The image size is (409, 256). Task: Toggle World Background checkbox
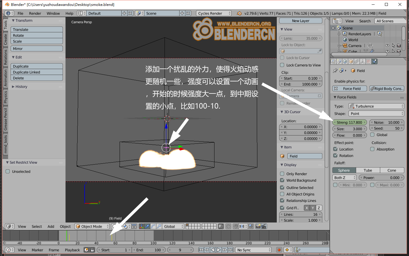(x=282, y=180)
